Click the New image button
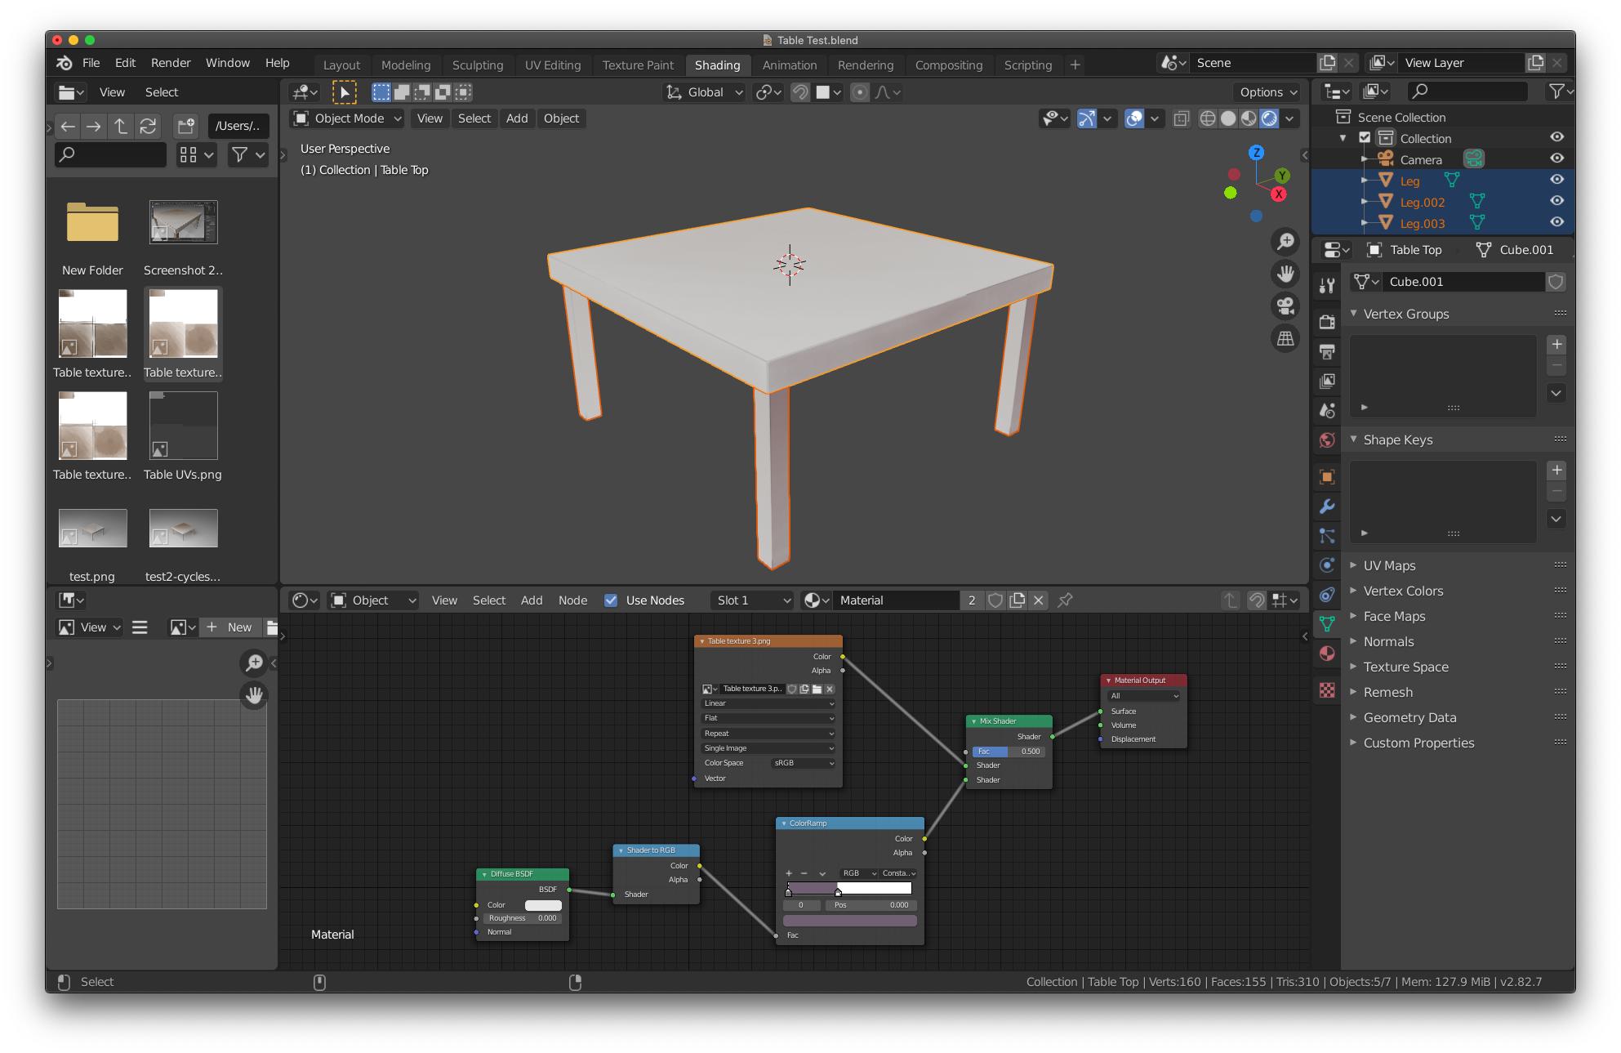Image resolution: width=1621 pixels, height=1053 pixels. (x=229, y=627)
